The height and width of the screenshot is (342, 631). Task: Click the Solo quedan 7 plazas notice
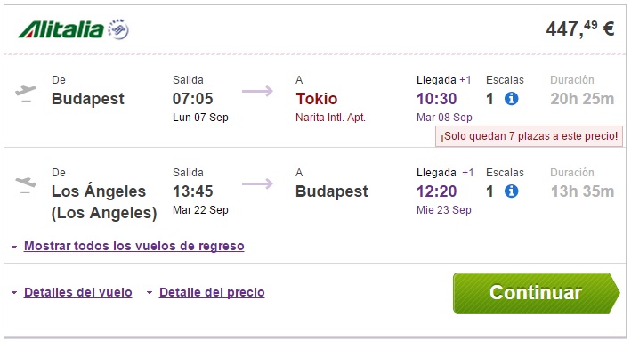click(x=529, y=136)
